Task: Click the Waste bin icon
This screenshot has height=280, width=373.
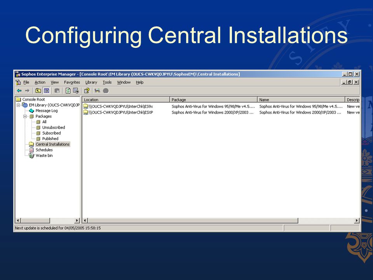Action: point(31,156)
